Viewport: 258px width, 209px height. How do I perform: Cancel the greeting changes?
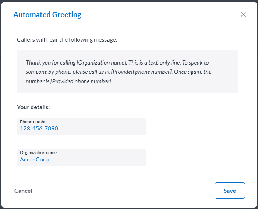coord(23,191)
